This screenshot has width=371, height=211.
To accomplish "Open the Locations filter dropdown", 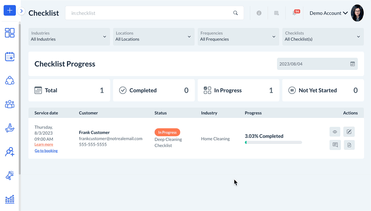I will [154, 37].
